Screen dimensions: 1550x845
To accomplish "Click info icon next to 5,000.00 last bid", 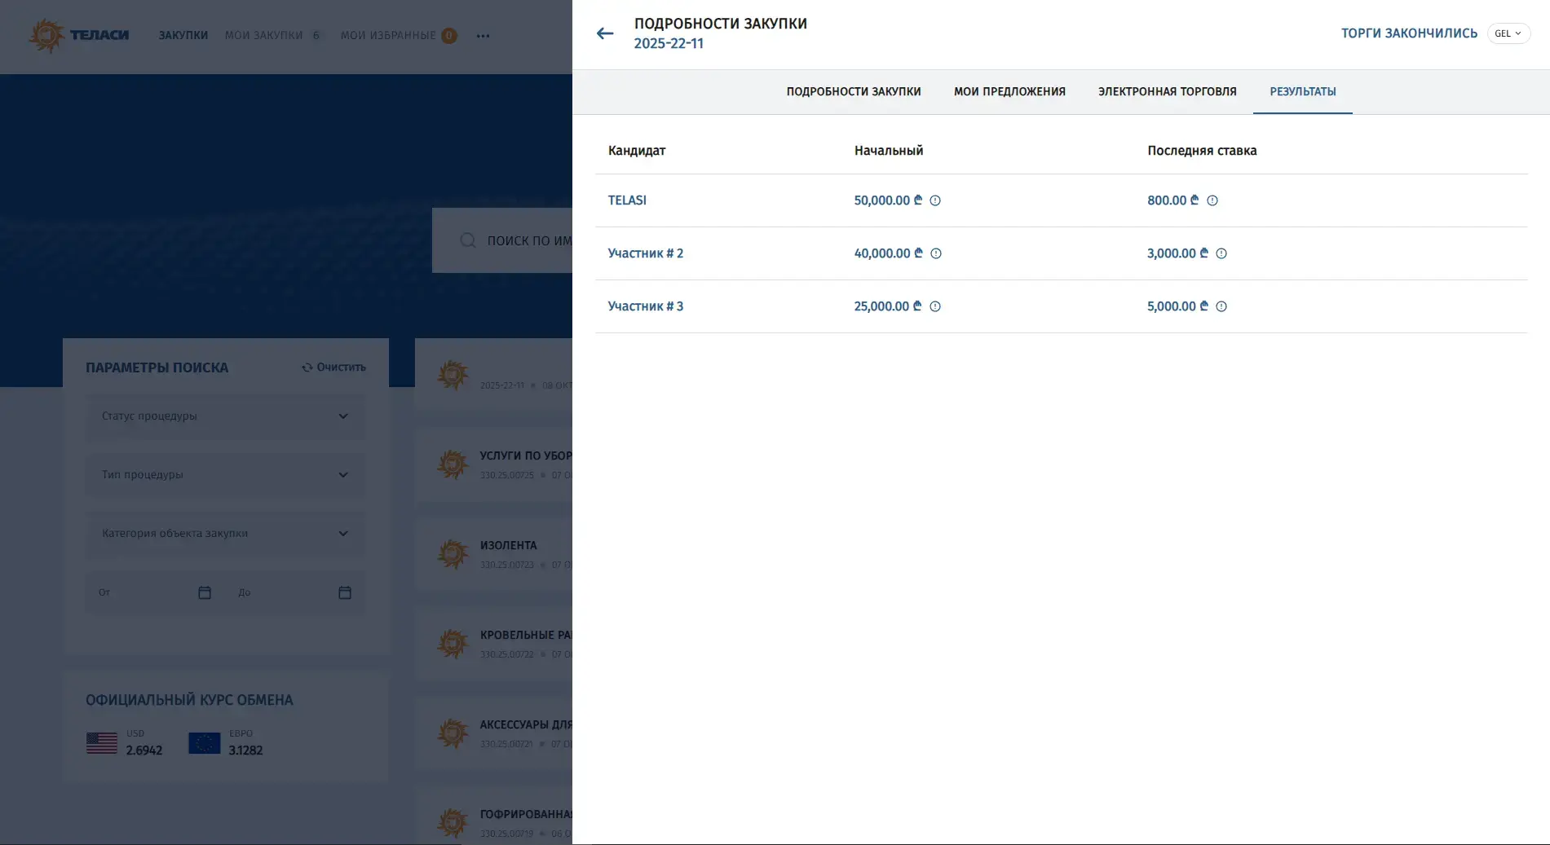I will point(1221,306).
